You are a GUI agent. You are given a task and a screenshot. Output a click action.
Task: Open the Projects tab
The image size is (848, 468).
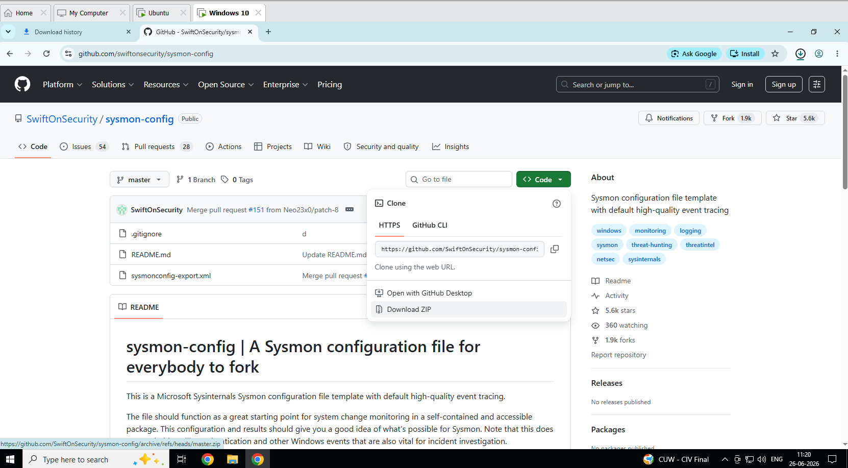click(x=273, y=146)
